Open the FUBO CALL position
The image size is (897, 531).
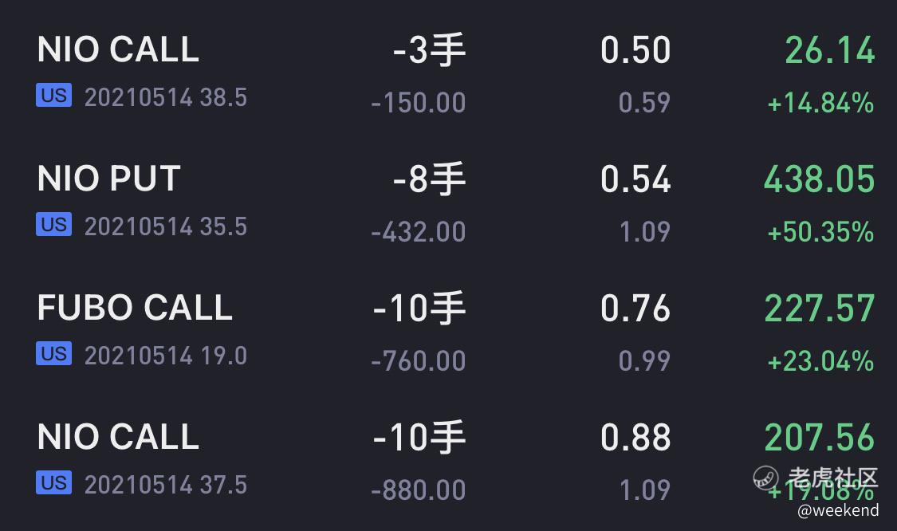point(448,333)
